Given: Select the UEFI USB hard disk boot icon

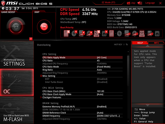Looking at the screenshot, I should click(82, 33).
